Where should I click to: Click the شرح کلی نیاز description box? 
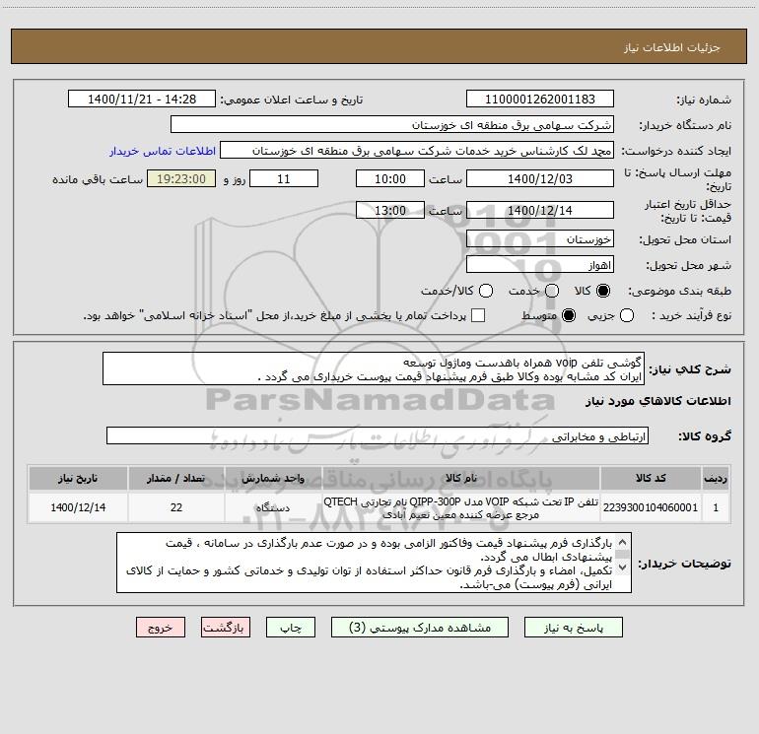click(x=374, y=369)
